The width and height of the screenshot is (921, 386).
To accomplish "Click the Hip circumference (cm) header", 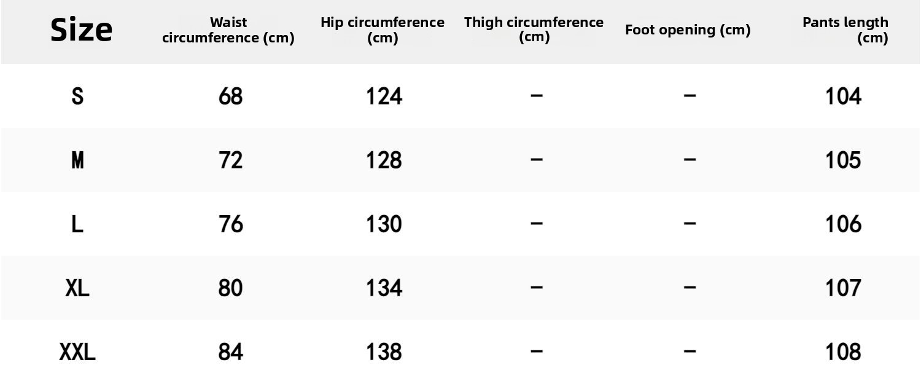I will pos(383,30).
